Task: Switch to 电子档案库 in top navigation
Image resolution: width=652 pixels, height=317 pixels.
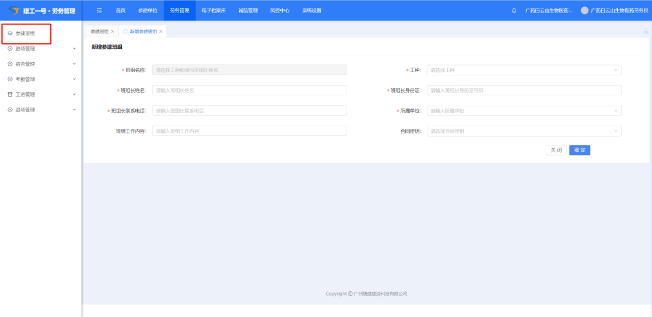Action: tap(213, 10)
